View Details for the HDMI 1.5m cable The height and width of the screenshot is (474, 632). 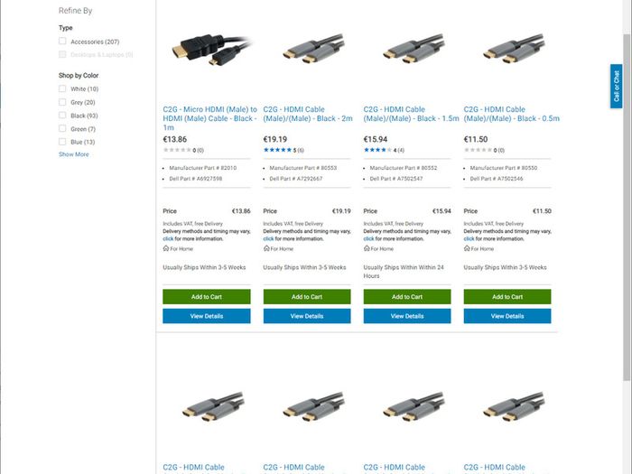click(x=407, y=316)
